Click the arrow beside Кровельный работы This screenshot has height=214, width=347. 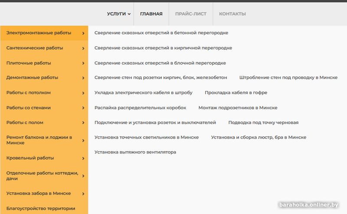tap(83, 158)
